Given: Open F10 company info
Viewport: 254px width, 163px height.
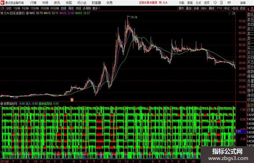Looking at the screenshot, I should tap(219, 8).
